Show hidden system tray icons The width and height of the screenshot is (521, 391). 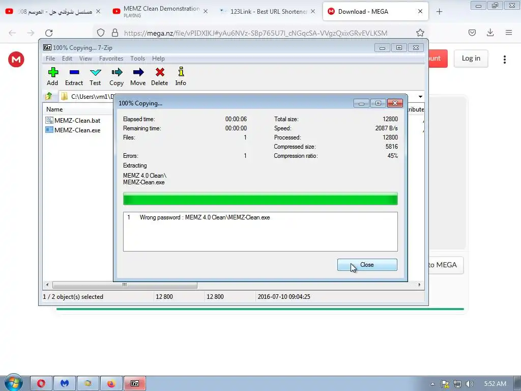pyautogui.click(x=432, y=384)
